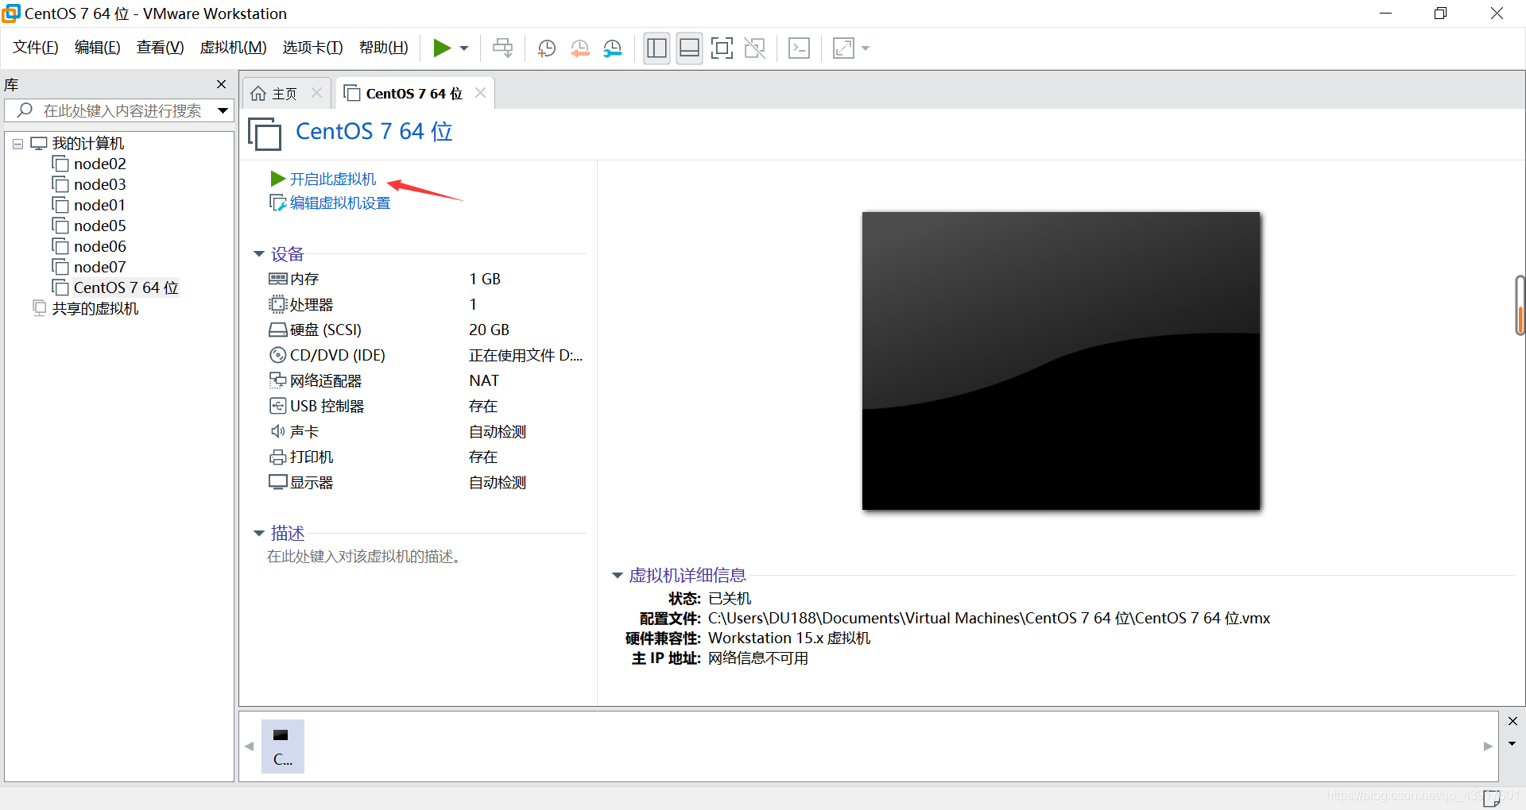Open the library search filter dropdown
Screen dimensions: 1526x810
[x=223, y=110]
